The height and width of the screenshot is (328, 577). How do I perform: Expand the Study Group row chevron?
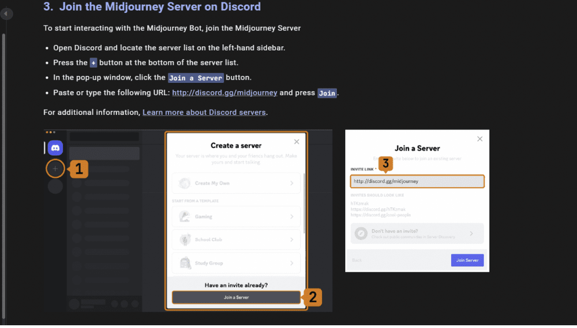point(291,263)
